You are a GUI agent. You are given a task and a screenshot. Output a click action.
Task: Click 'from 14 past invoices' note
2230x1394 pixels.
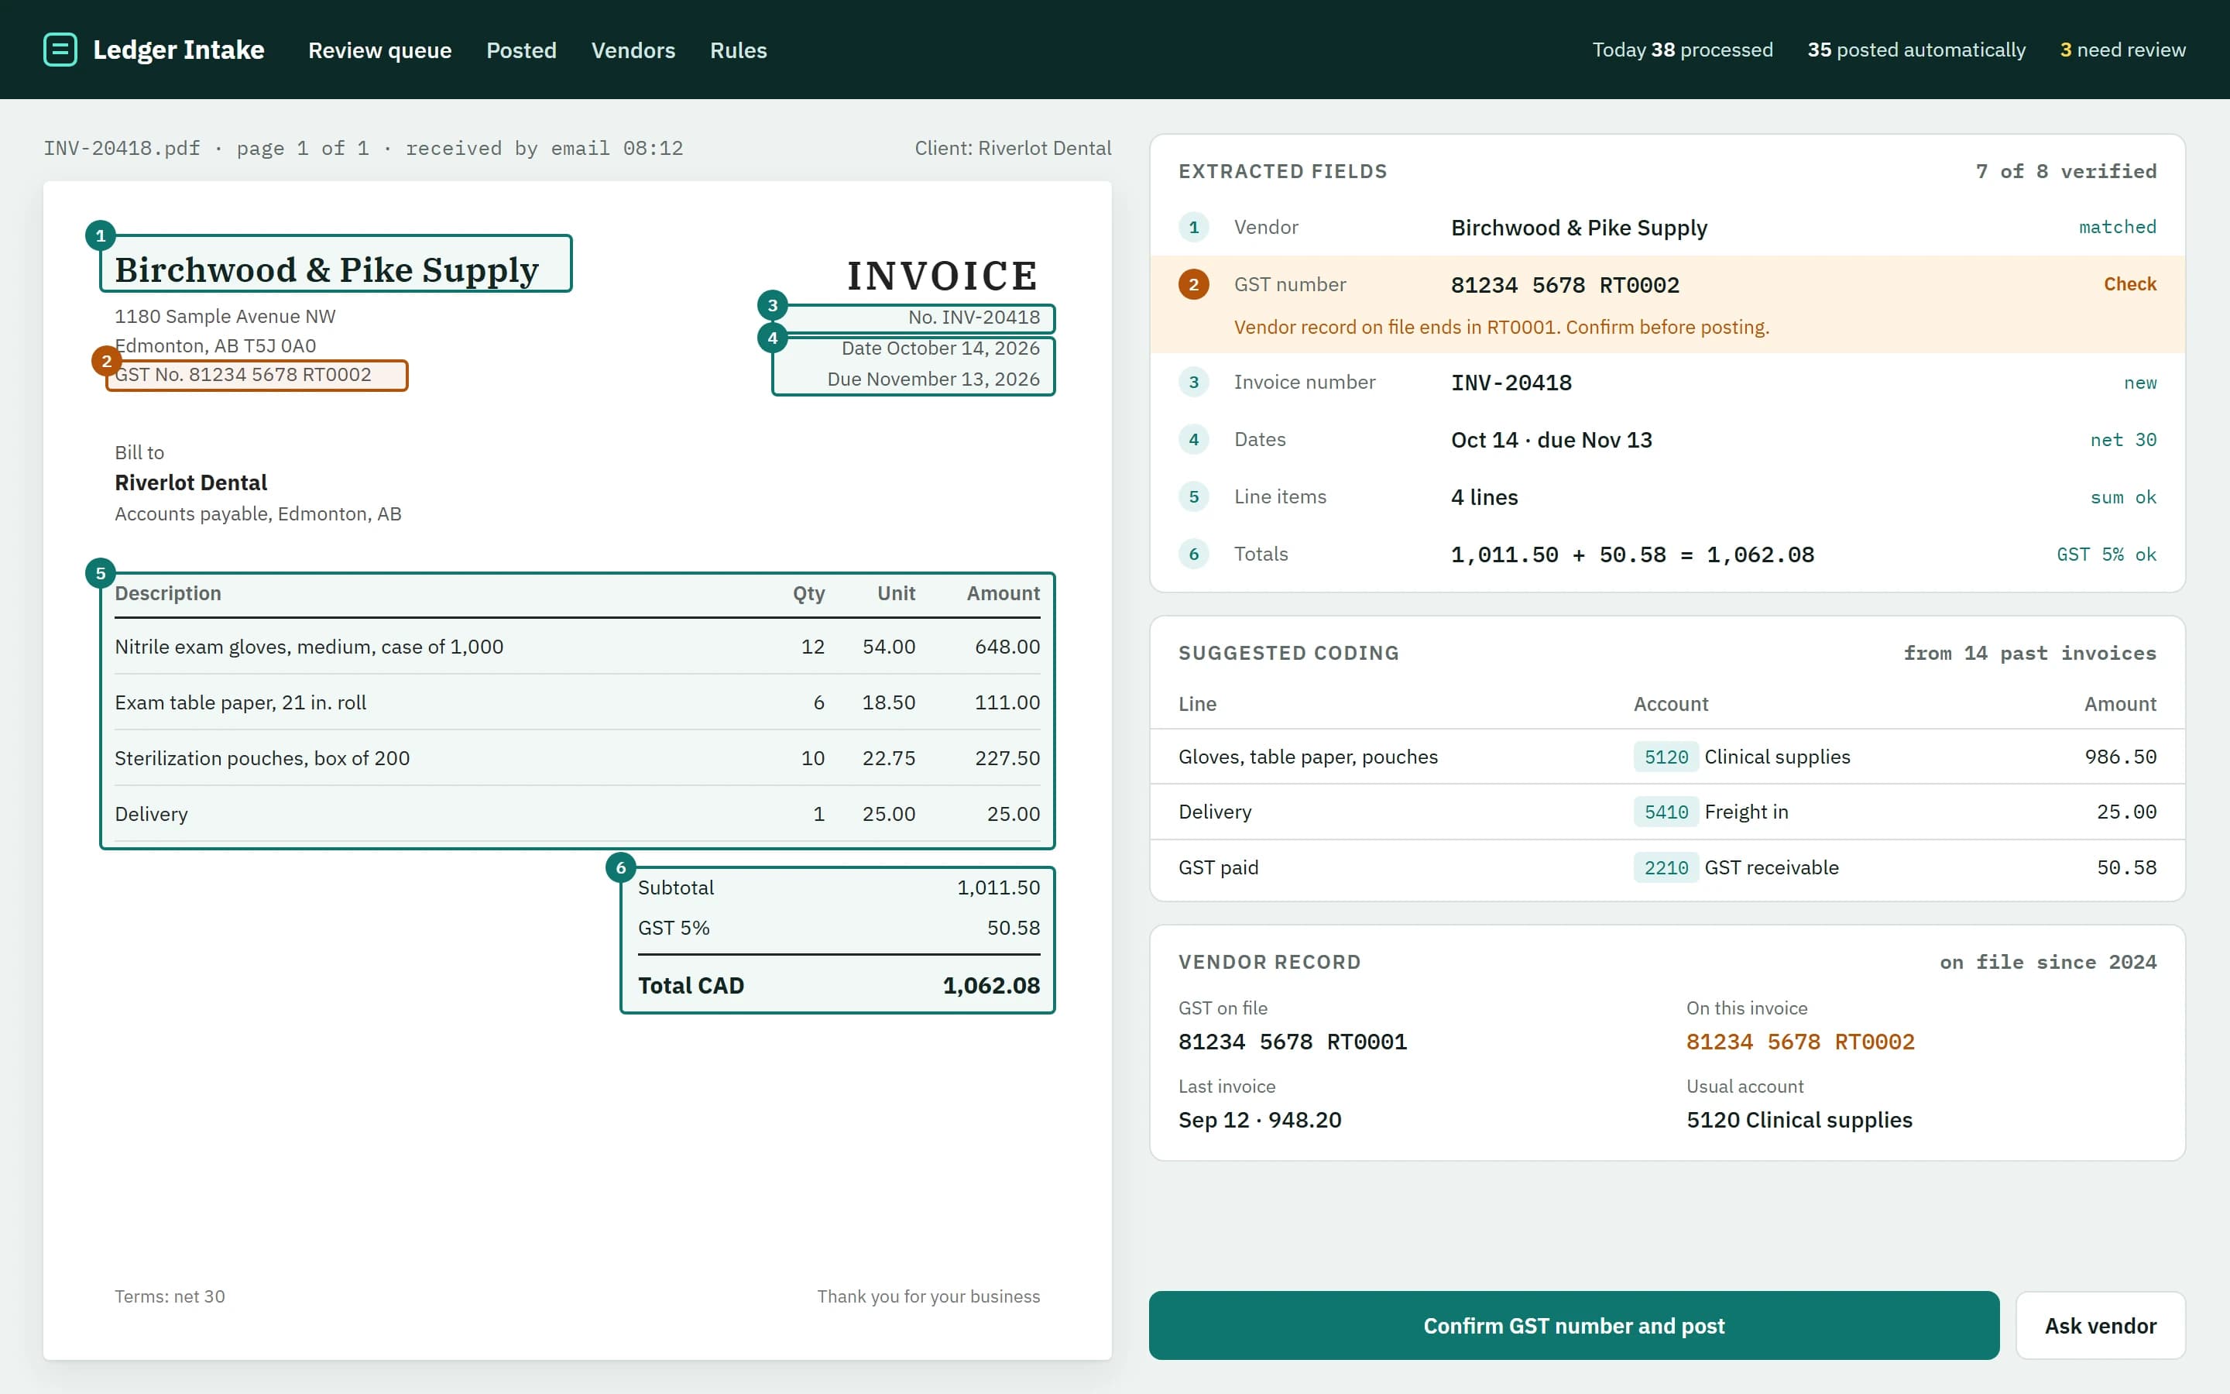point(2030,653)
